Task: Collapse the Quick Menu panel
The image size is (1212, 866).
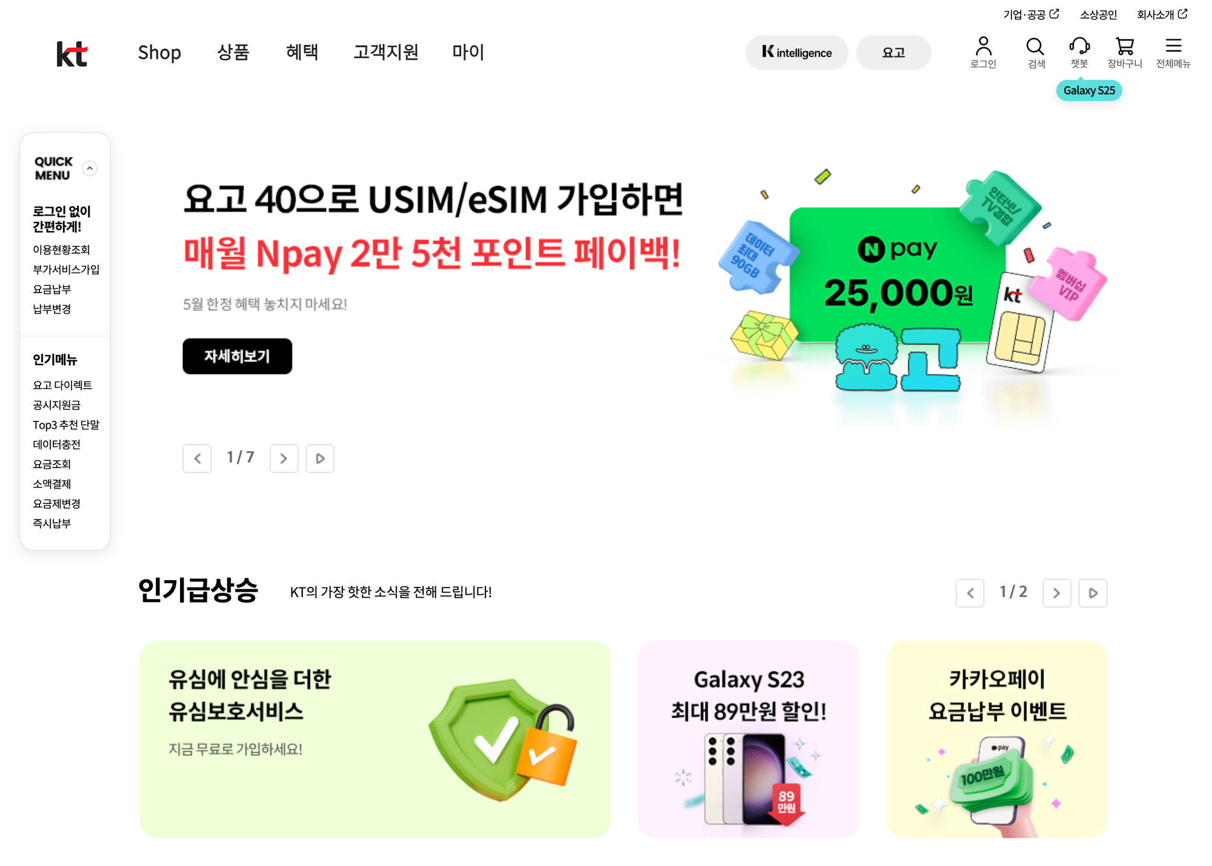Action: tap(90, 168)
